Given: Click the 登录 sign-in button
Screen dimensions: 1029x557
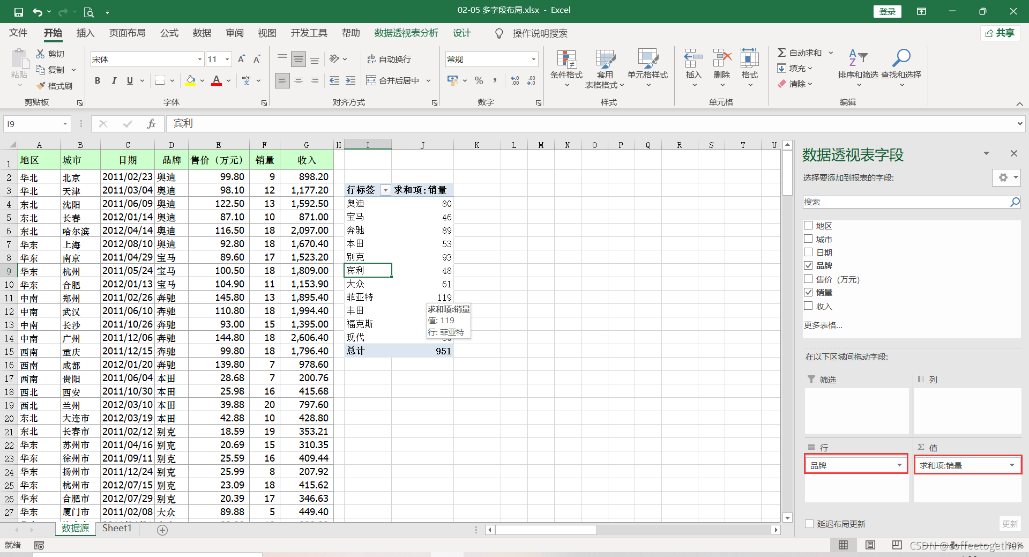Looking at the screenshot, I should [x=888, y=11].
